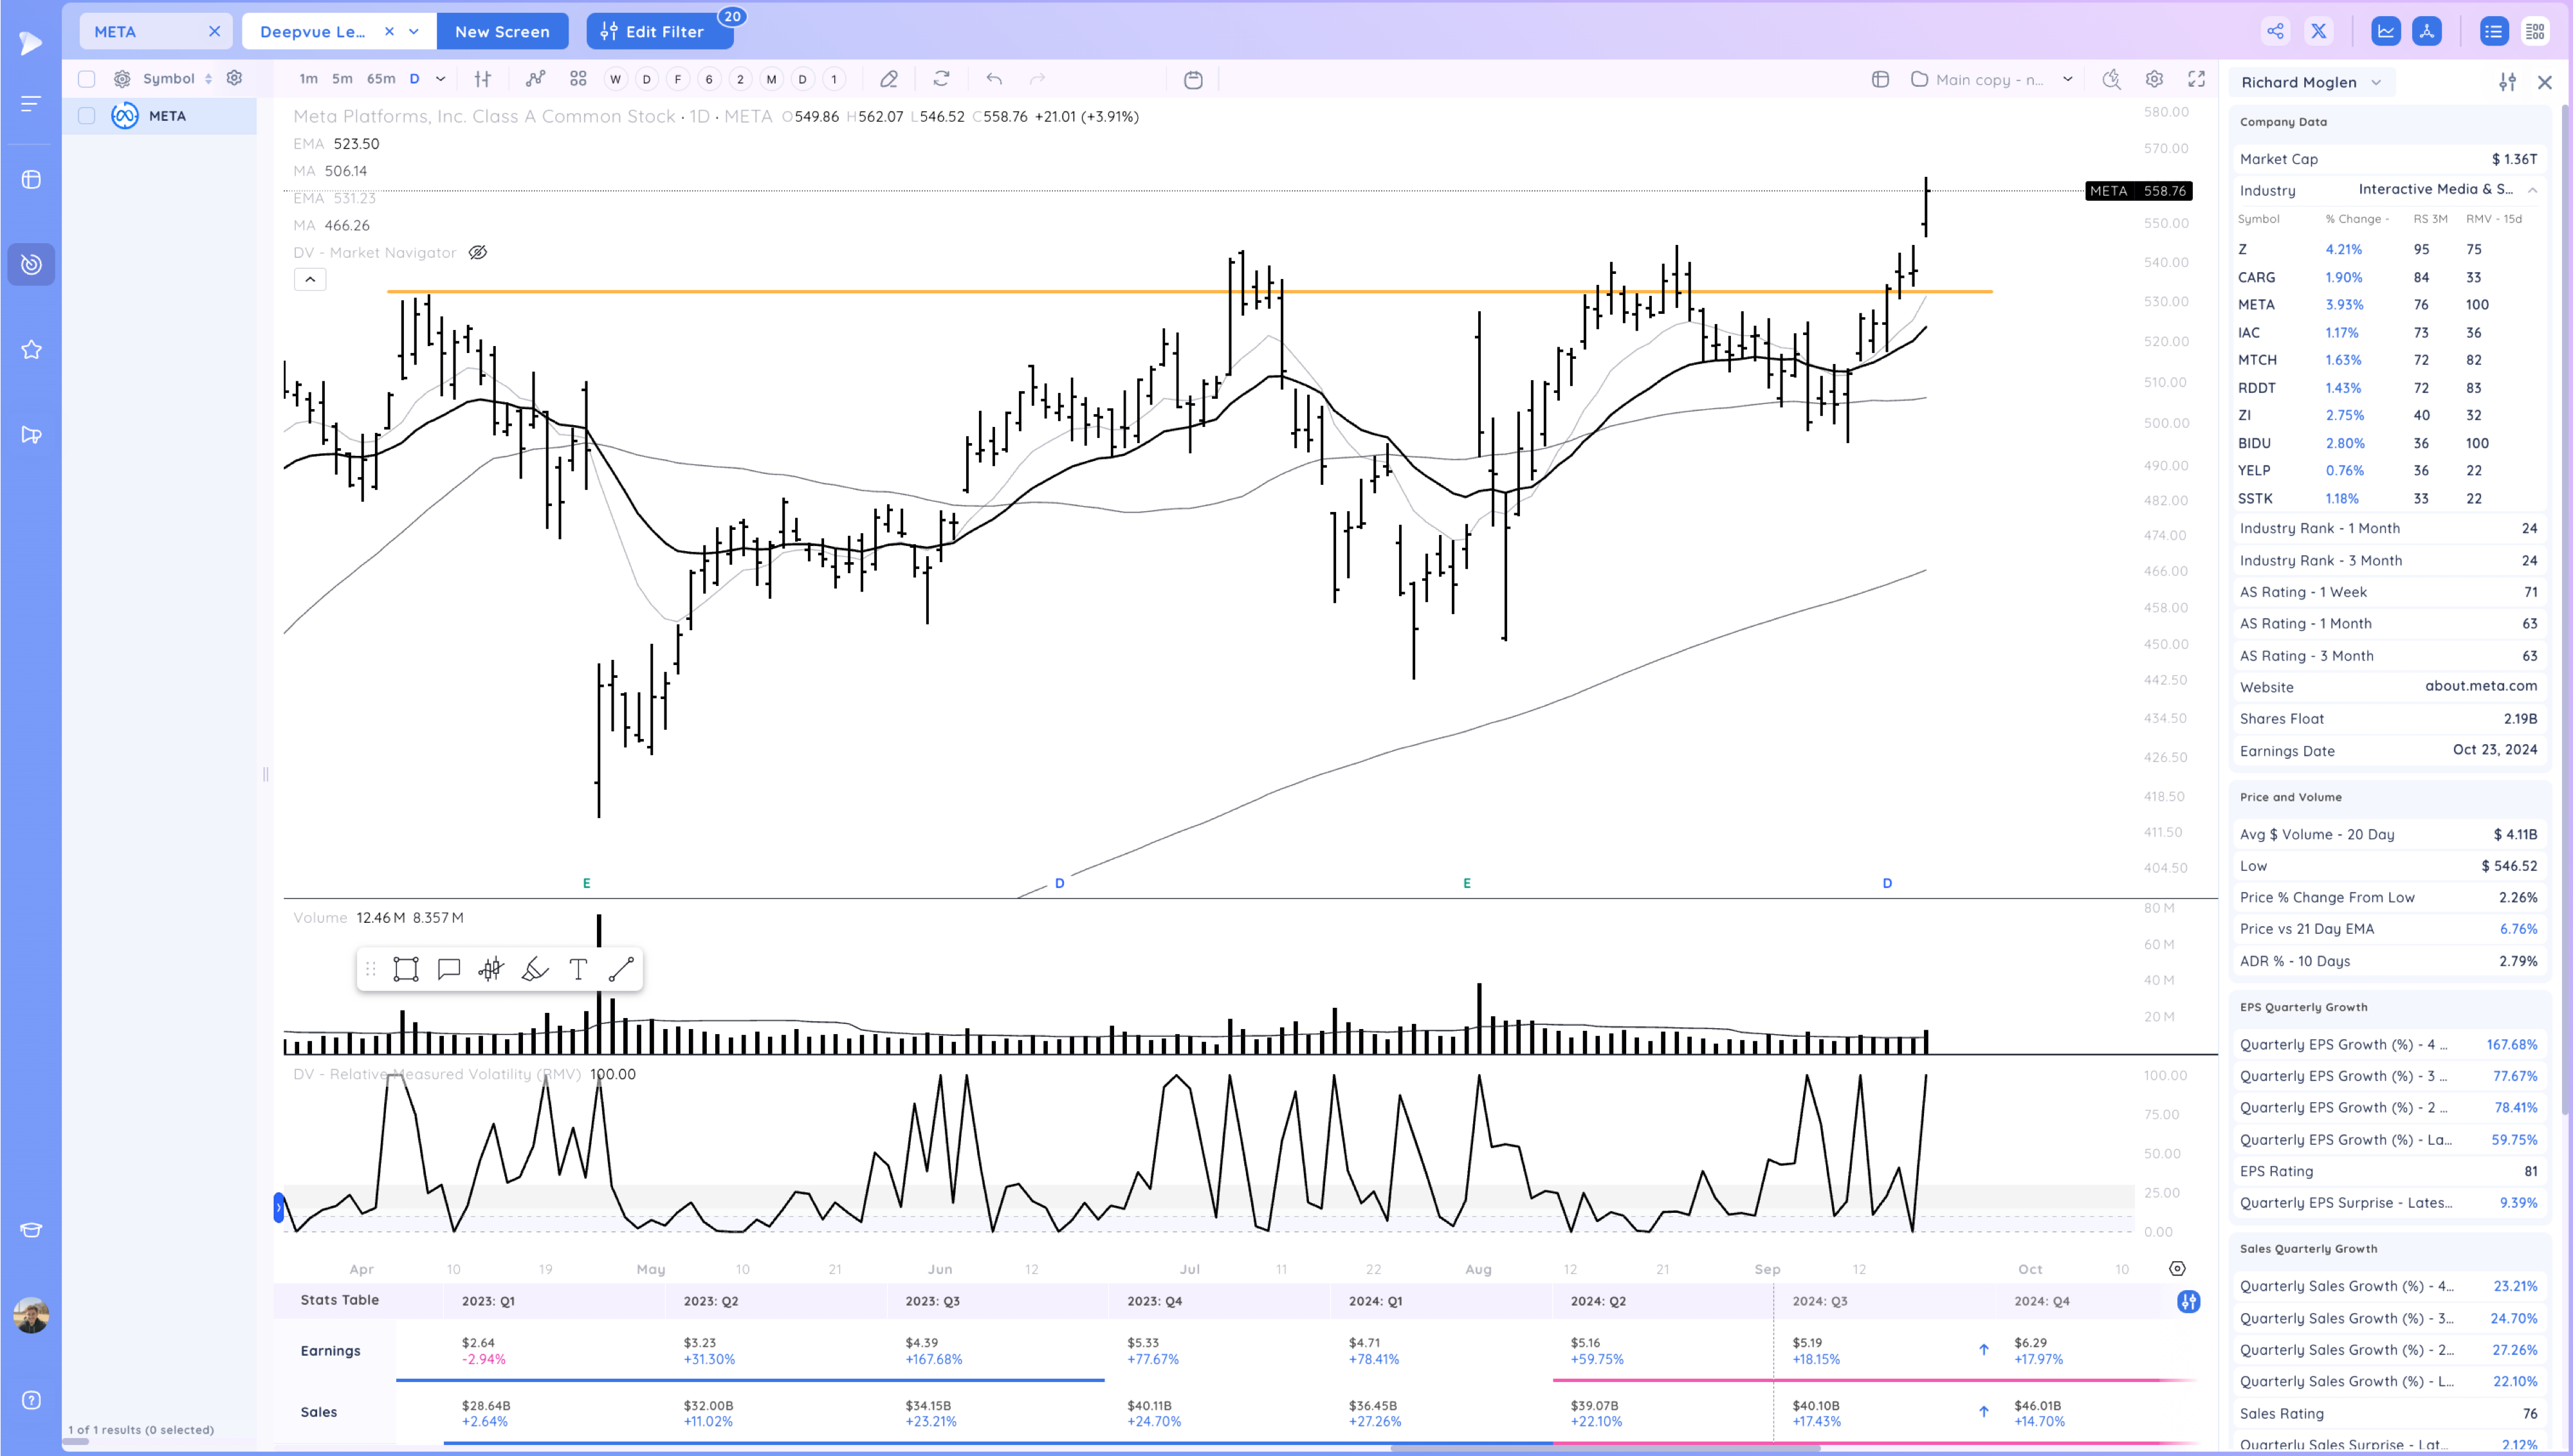Open the Richard Moglen panel dropdown
The height and width of the screenshot is (1456, 2573).
click(2376, 82)
